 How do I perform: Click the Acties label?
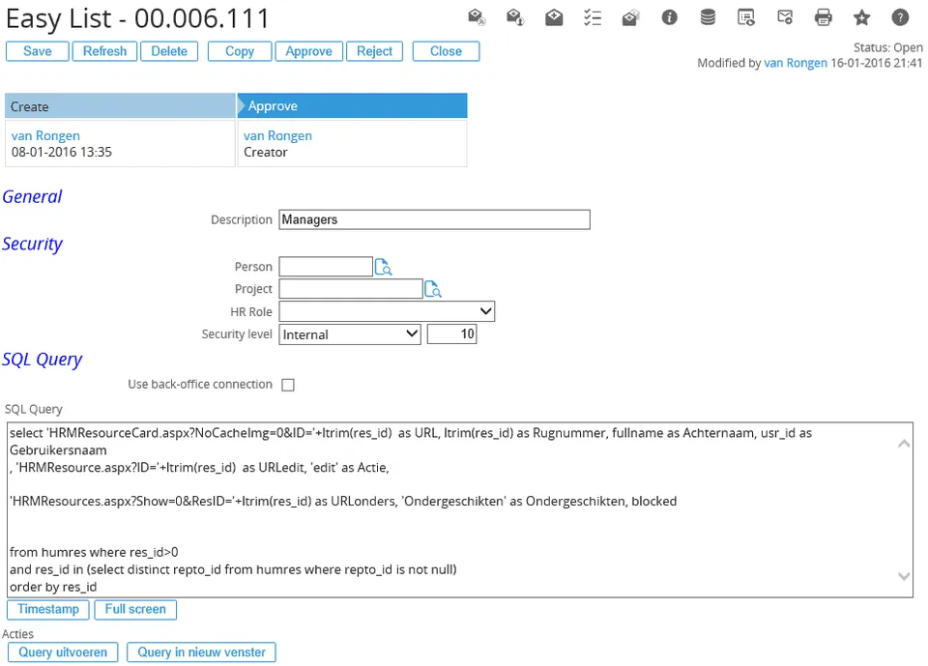click(17, 634)
